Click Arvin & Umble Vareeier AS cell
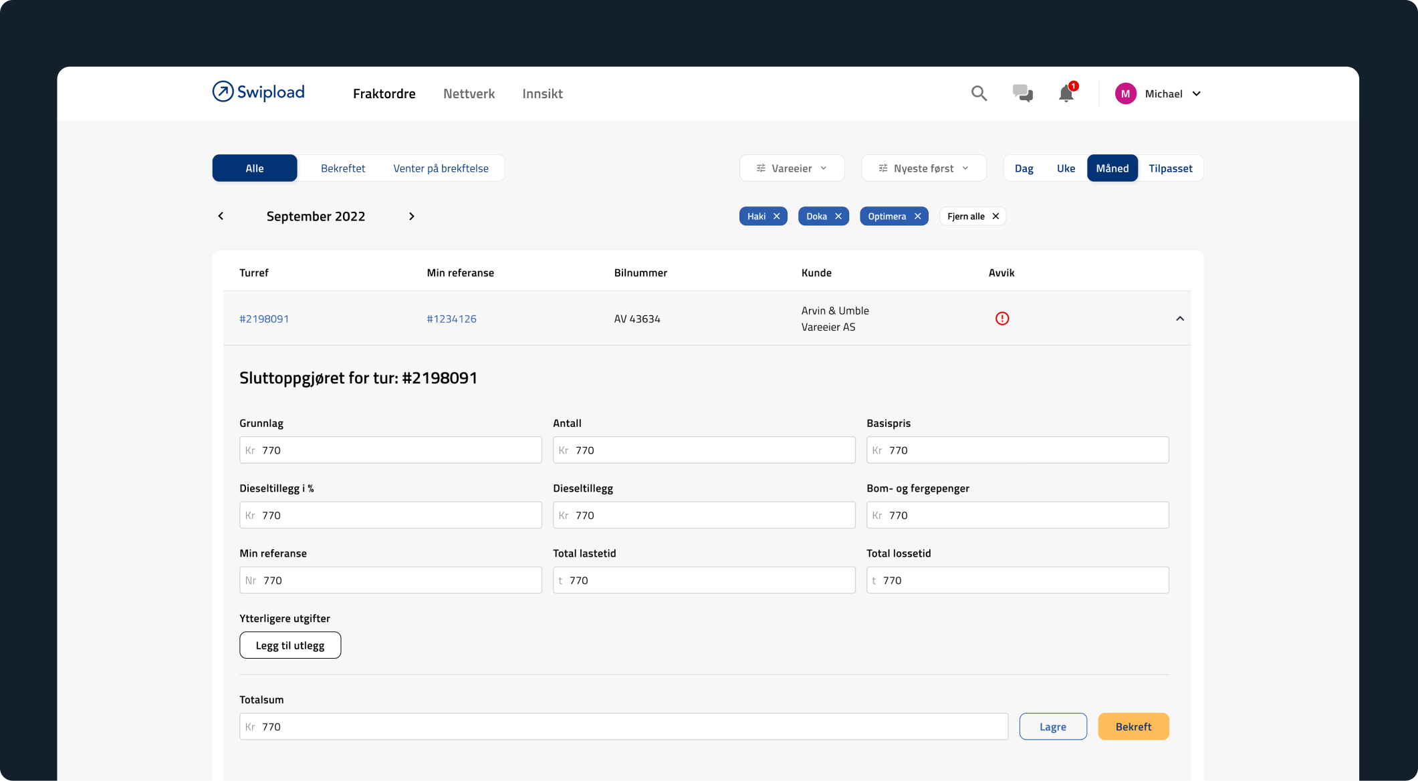The height and width of the screenshot is (781, 1418). tap(835, 319)
